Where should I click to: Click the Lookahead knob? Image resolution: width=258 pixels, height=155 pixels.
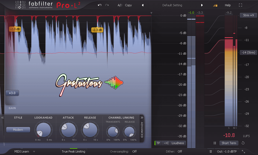click(43, 130)
